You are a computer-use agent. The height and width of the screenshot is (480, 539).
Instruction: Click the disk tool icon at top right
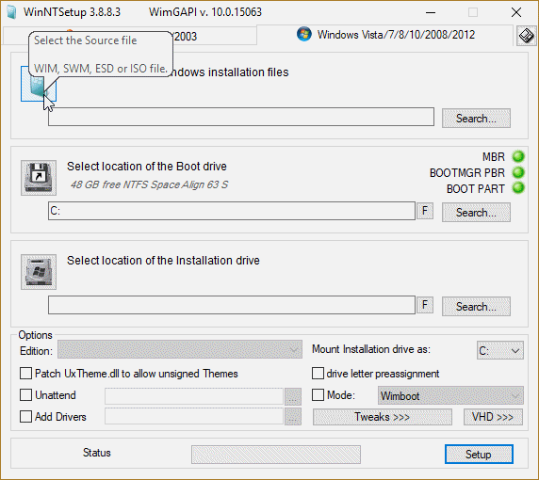pyautogui.click(x=526, y=36)
